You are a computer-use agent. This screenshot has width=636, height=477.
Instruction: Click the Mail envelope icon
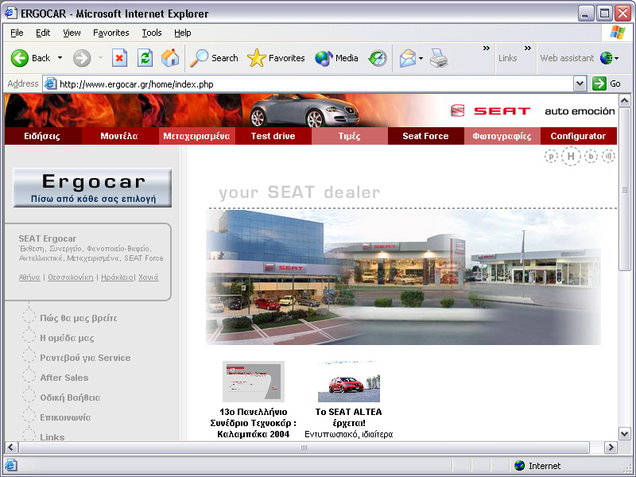click(408, 58)
